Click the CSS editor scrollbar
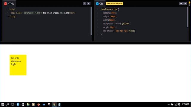191x107 pixels. (x=188, y=17)
